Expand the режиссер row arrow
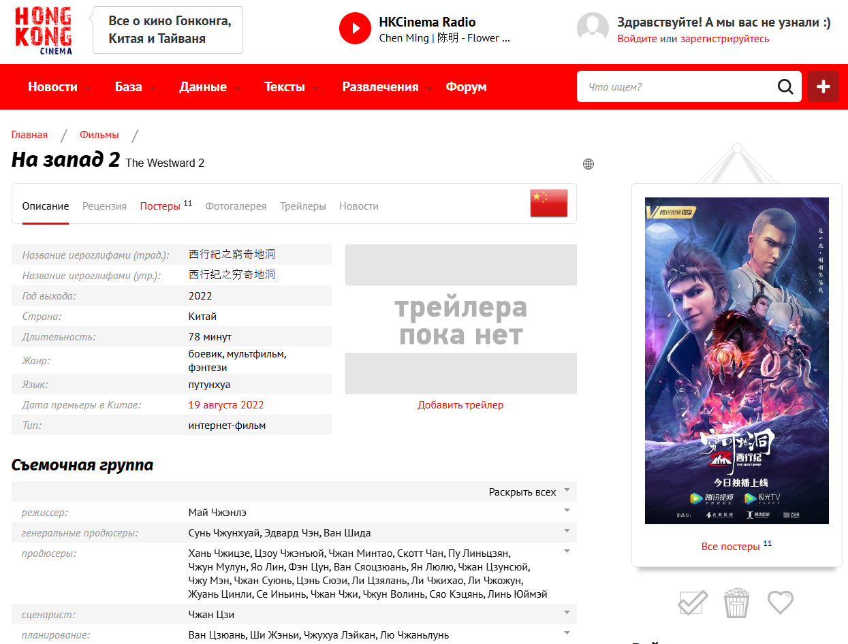This screenshot has height=644, width=848. (x=567, y=511)
